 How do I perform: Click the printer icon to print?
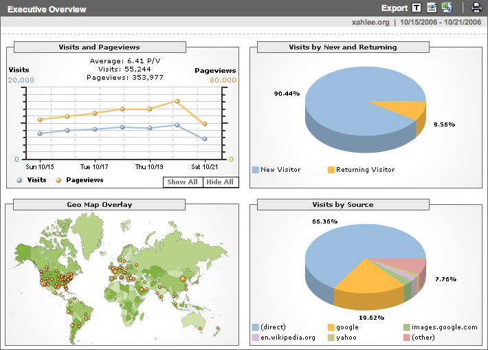click(x=476, y=8)
